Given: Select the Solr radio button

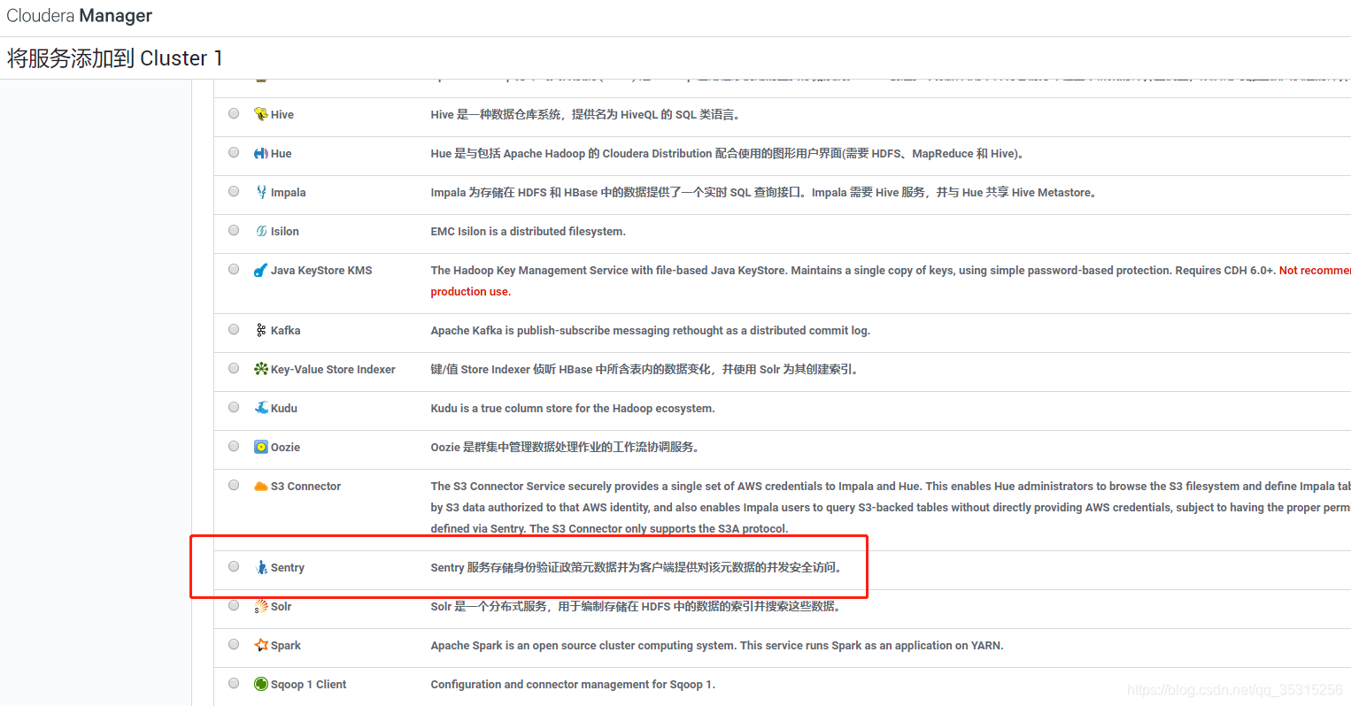Looking at the screenshot, I should (234, 605).
